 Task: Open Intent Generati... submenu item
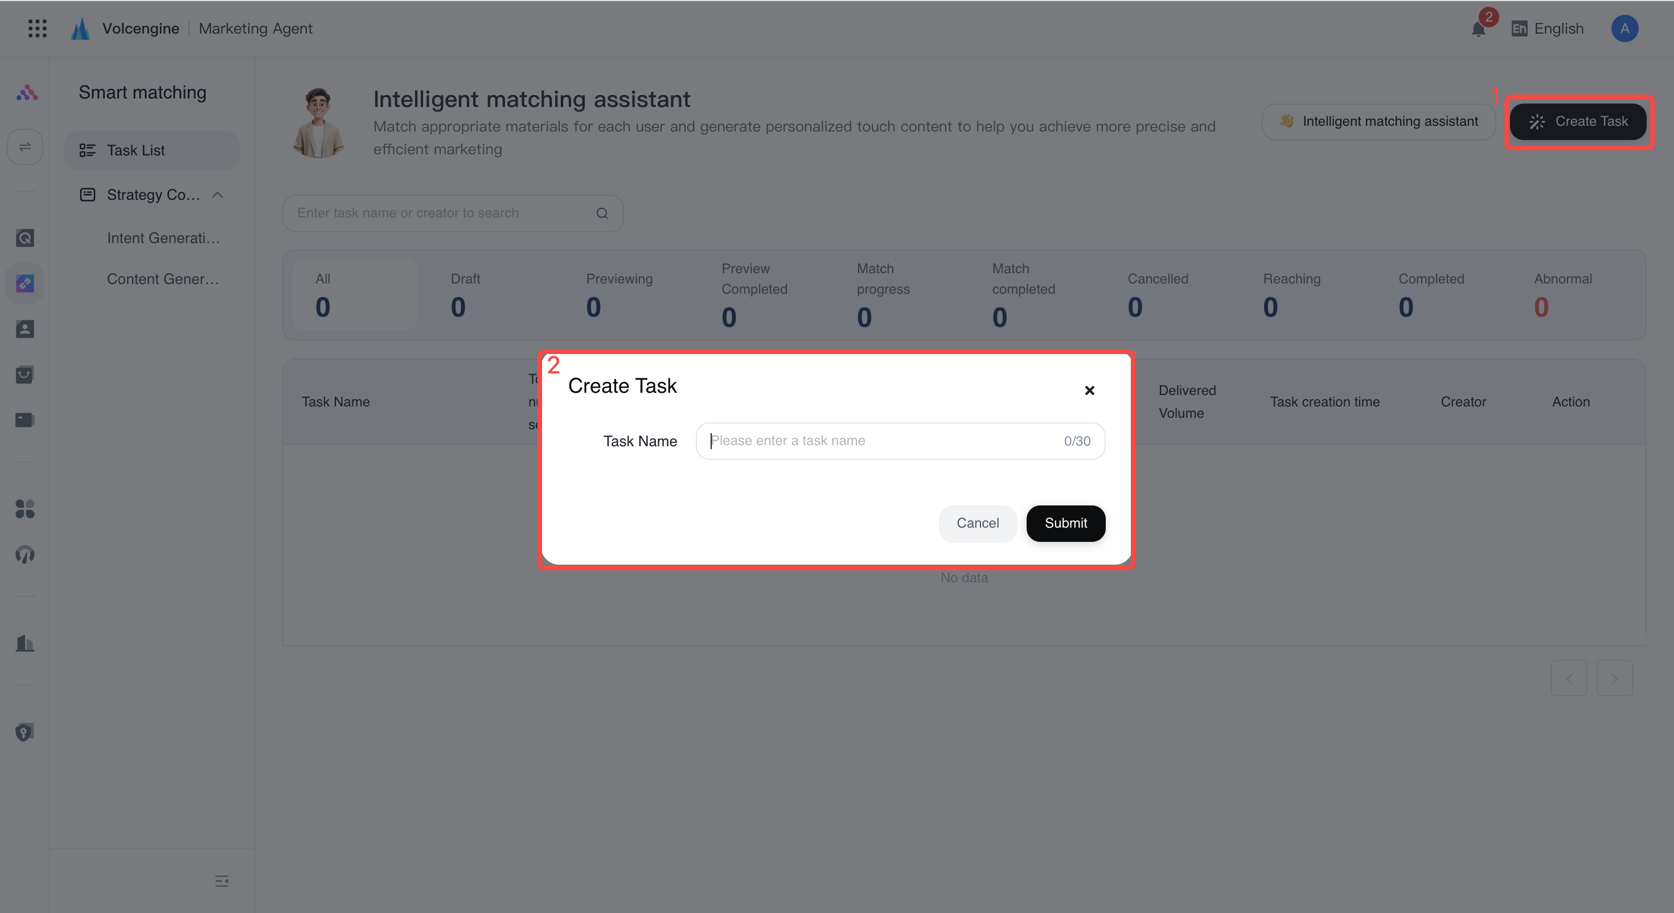163,238
